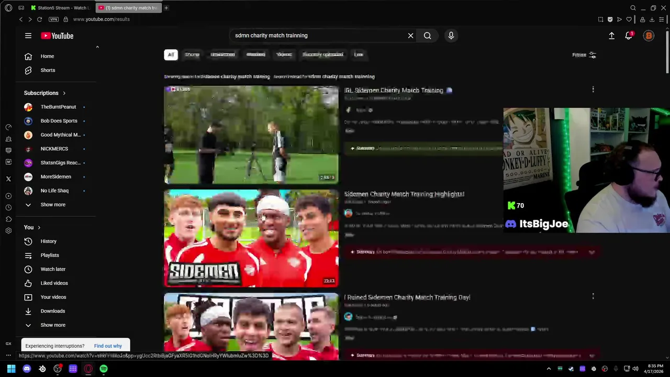Open Shorts in the sidebar

pos(48,70)
